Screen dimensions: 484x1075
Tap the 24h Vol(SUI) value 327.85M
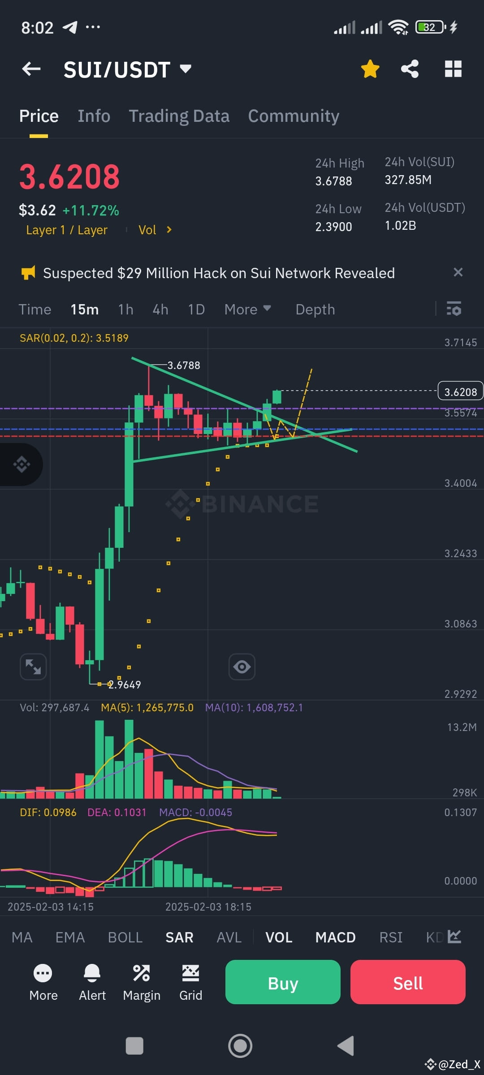click(x=408, y=180)
